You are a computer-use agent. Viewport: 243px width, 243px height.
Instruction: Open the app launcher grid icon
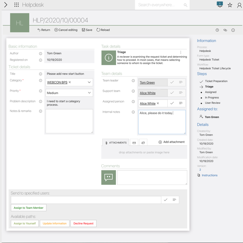[16, 5]
